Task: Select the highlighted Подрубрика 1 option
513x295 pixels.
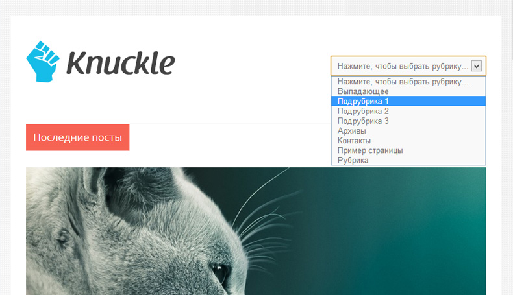Action: tap(408, 101)
